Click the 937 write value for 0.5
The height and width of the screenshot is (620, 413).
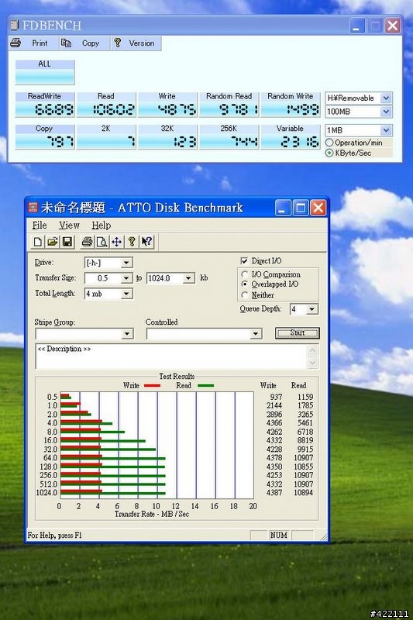(277, 397)
